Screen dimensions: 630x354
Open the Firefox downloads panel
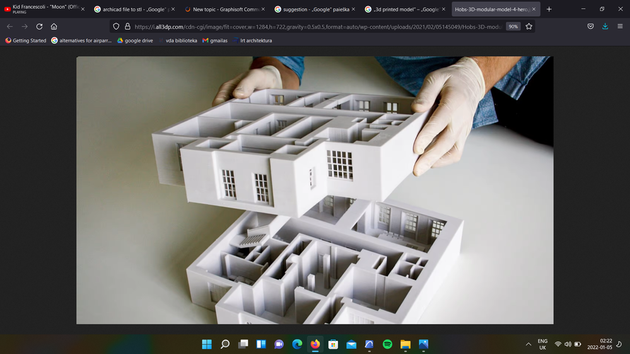[605, 26]
